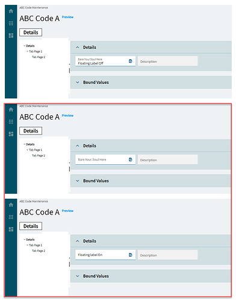This screenshot has width=236, height=302.
Task: Click the Floating Label On input field
Action: pos(105,255)
